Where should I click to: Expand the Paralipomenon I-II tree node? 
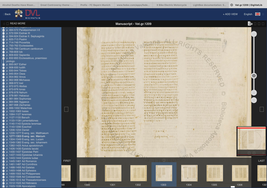click(3, 30)
